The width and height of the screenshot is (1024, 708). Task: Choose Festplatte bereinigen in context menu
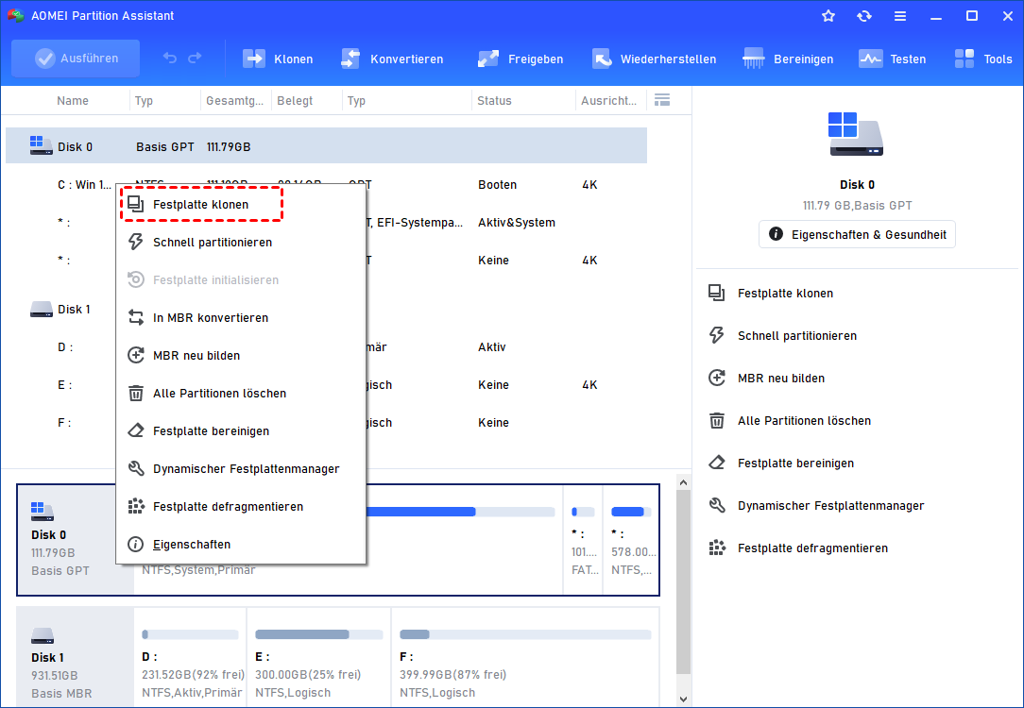[240, 431]
